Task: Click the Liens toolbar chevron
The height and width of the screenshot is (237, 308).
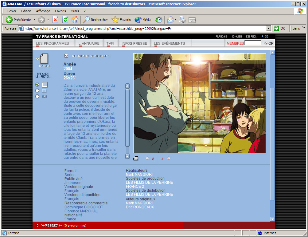Action: (x=303, y=27)
